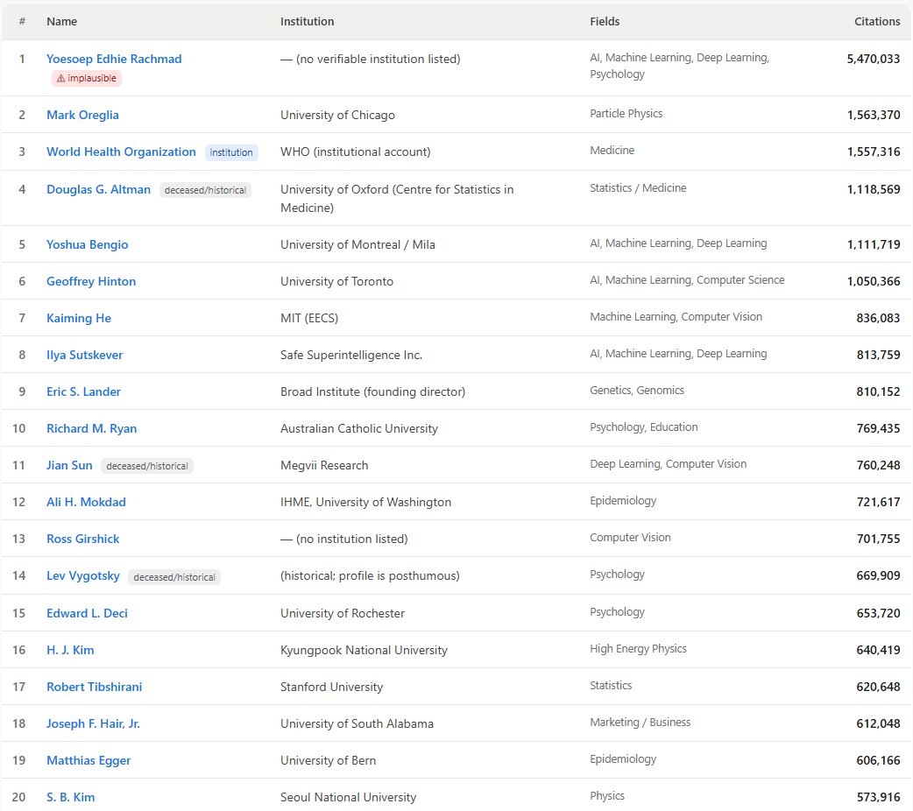The height and width of the screenshot is (811, 913).
Task: Open Edward L. Deci's profile link
Action: [87, 613]
